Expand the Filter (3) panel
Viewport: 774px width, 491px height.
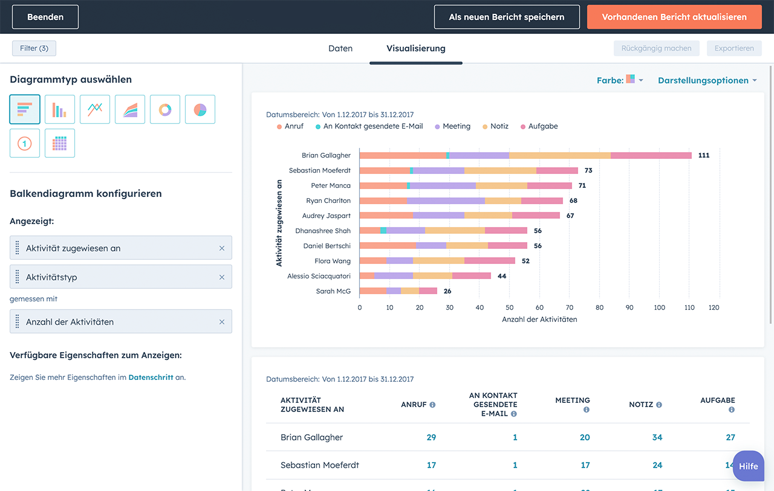point(34,48)
